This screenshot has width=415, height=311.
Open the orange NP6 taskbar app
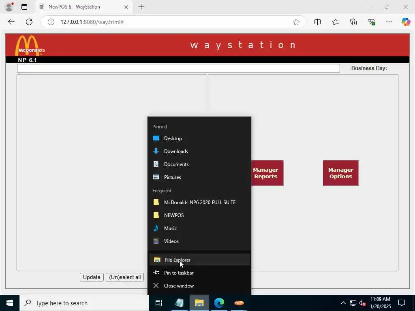pos(239,303)
